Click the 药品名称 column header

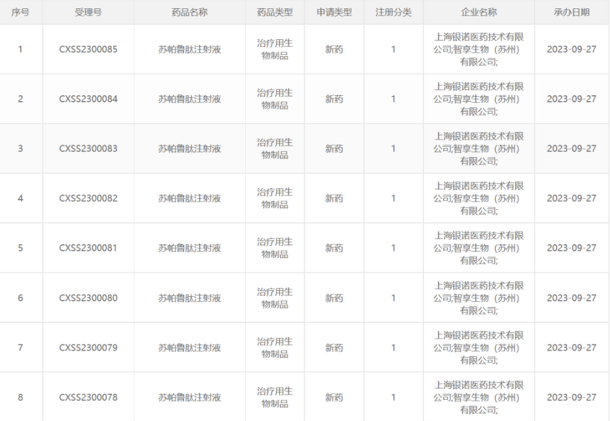[x=189, y=12]
